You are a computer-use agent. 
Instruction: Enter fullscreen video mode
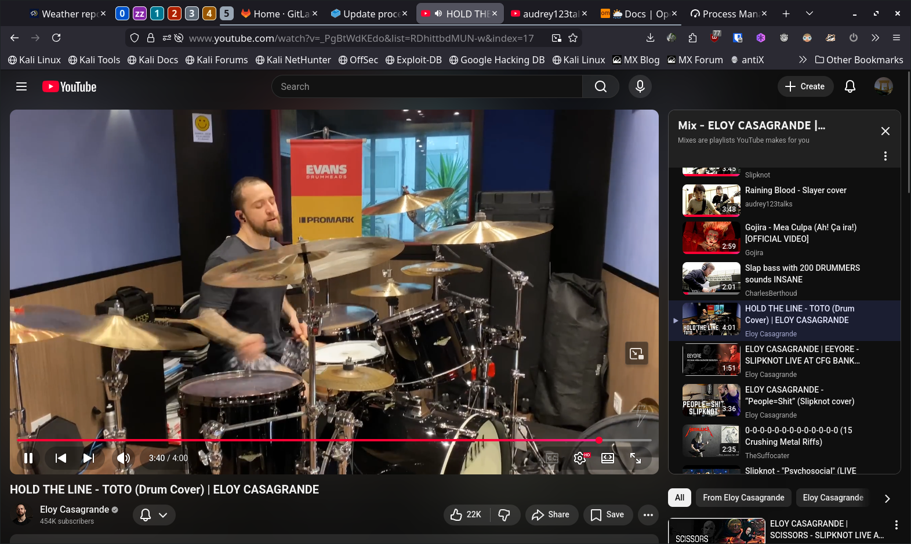click(636, 458)
